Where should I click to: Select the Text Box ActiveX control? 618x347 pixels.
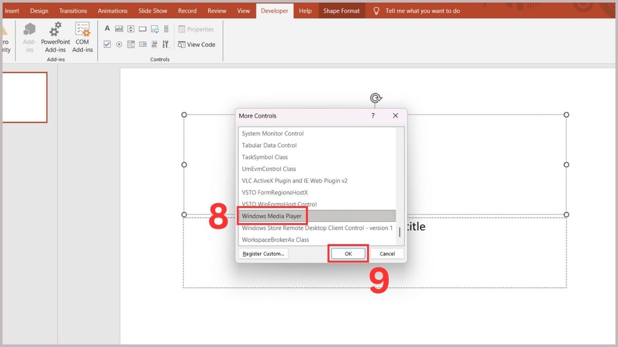point(119,29)
